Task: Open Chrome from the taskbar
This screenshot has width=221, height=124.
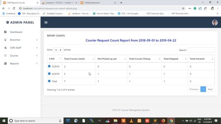Action: (x=171, y=121)
